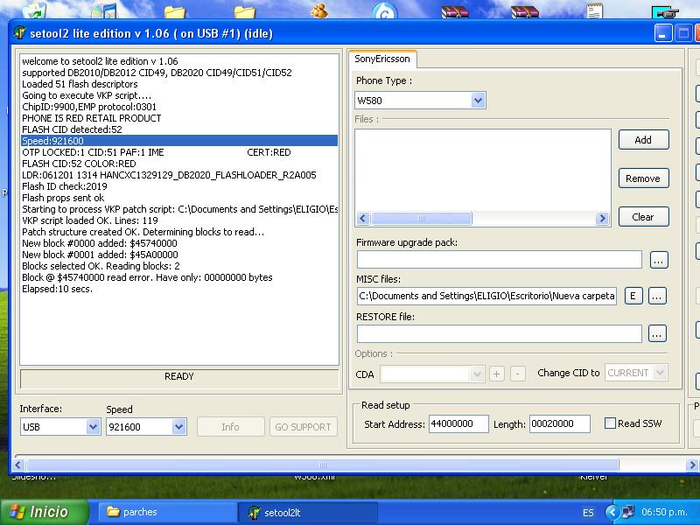
Task: Click the main window's horizontal scrollbar thumb
Action: 322,465
